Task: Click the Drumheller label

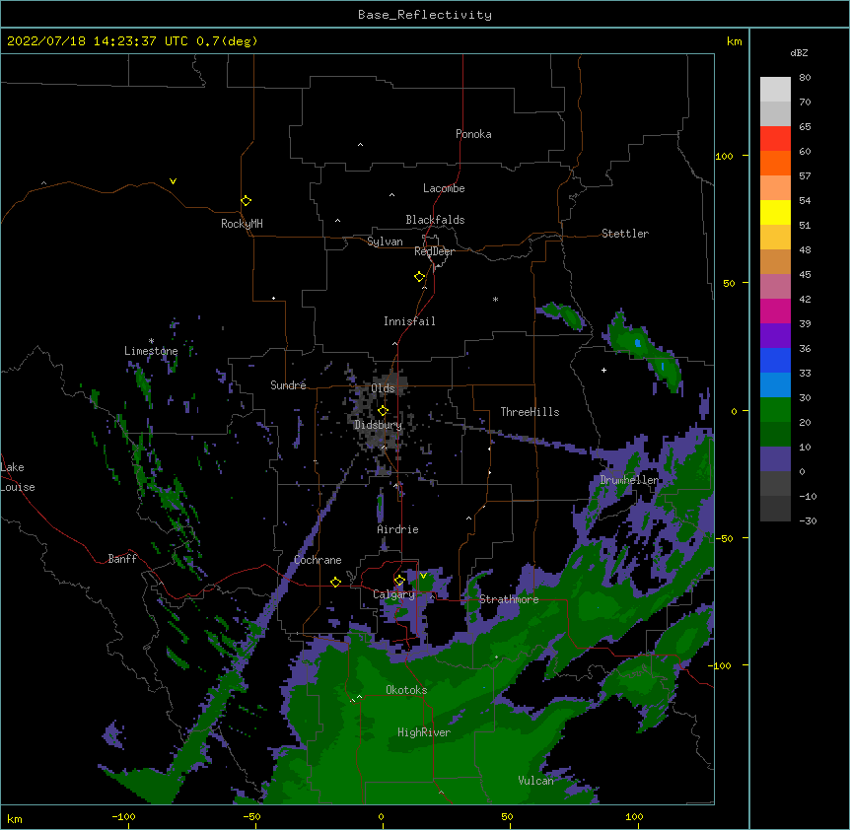Action: pos(629,480)
